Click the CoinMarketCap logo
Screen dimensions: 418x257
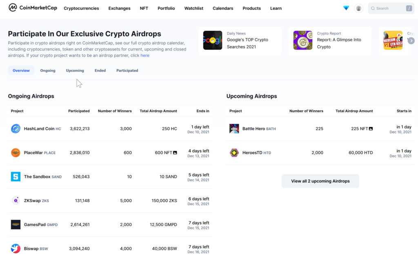pos(33,8)
